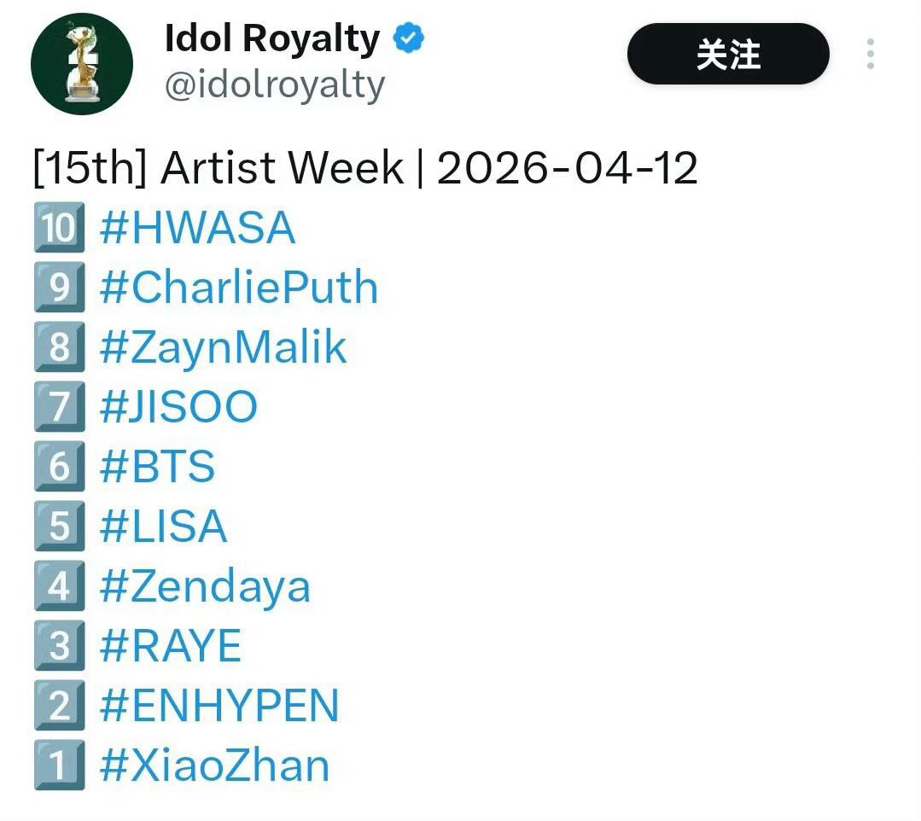This screenshot has width=921, height=821.
Task: Click the blue verified badge
Action: 407,37
